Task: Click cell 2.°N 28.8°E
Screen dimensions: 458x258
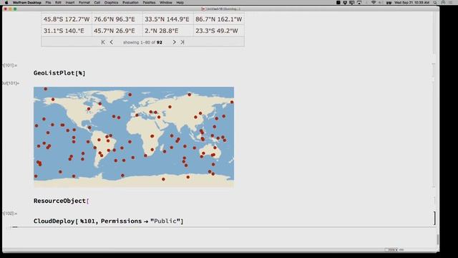Action: click(168, 31)
